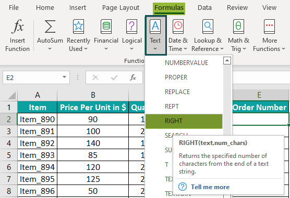Expand the AutoSum dropdown arrow
The width and height of the screenshot is (290, 198).
(x=50, y=49)
